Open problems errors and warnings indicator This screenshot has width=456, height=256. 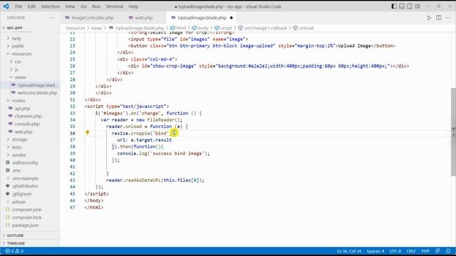coord(14,251)
